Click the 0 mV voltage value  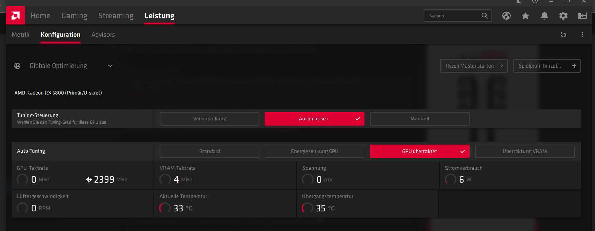324,179
